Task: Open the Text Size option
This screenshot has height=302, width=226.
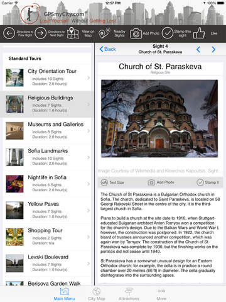Action: [112, 182]
